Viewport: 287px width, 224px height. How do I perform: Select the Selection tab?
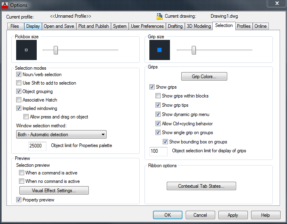tap(224, 25)
